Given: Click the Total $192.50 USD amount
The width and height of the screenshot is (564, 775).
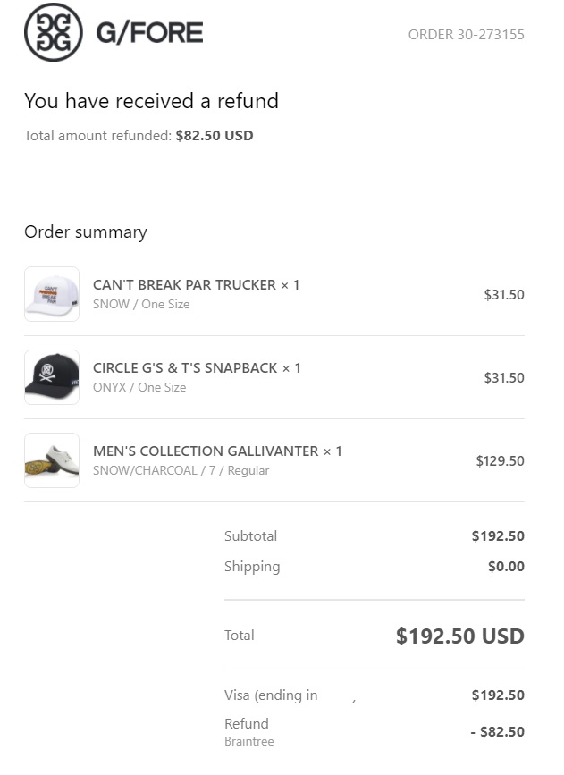Looking at the screenshot, I should tap(459, 636).
